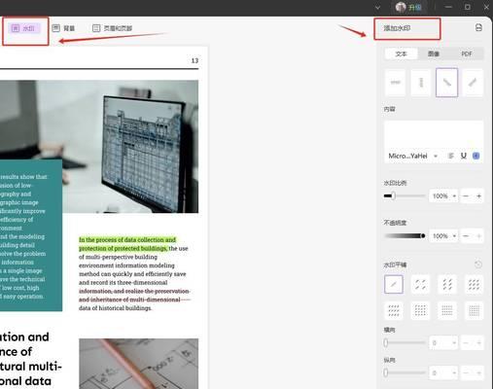Select the downward diagonal watermark orientation
Screen dimensions: 493x389
[447, 83]
